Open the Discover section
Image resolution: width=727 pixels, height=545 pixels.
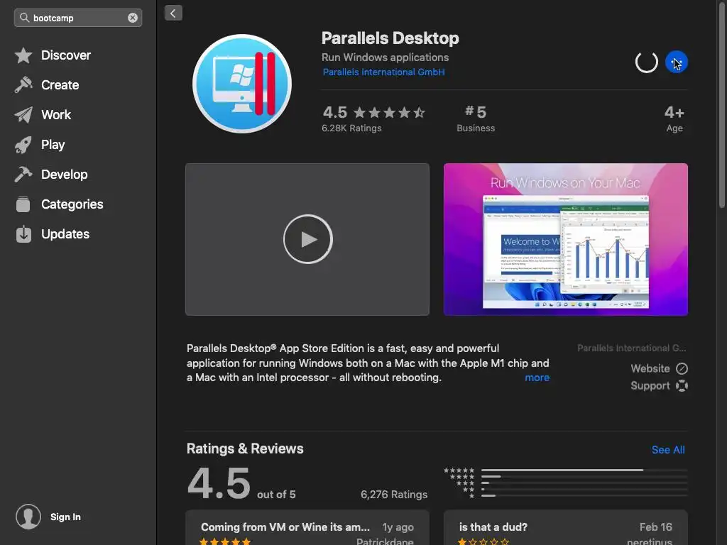coord(66,55)
